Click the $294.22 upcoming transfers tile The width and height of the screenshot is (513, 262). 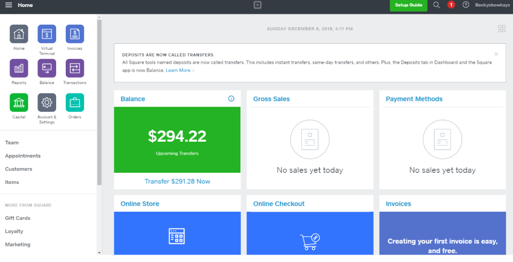[x=177, y=140]
